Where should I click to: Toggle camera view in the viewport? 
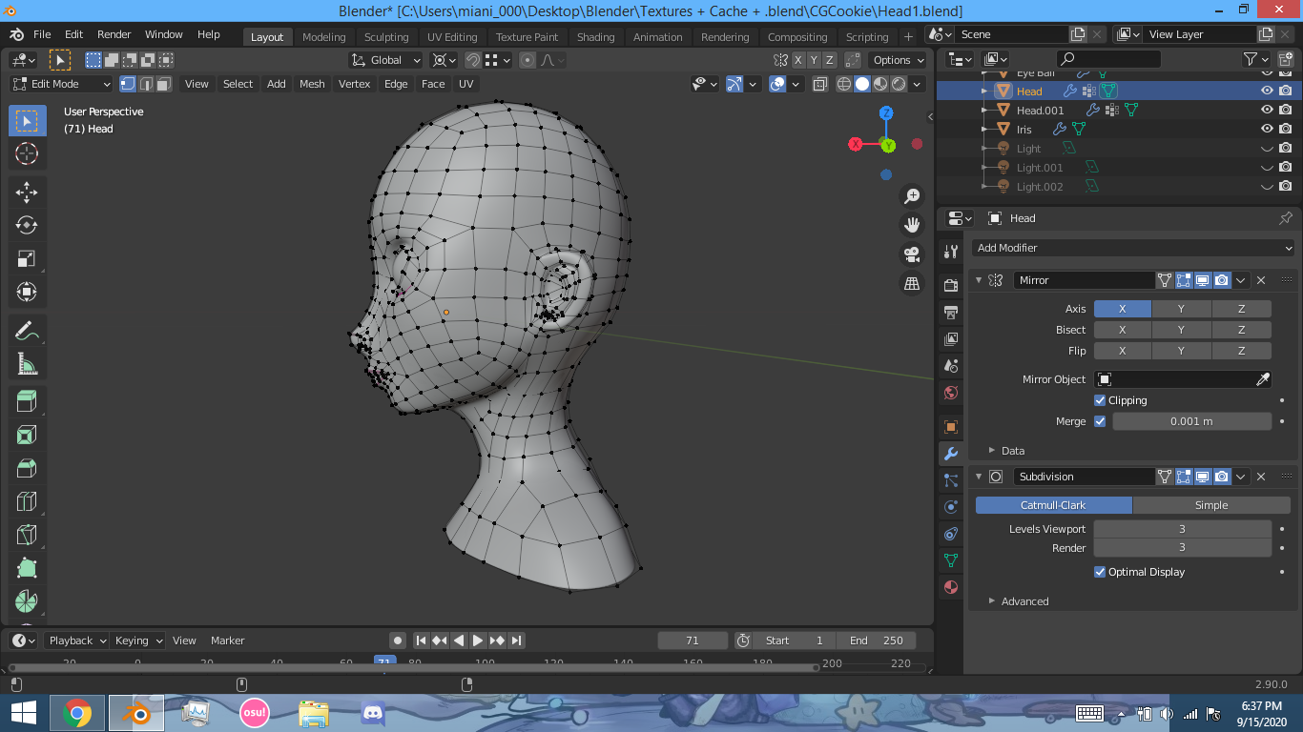coord(912,254)
